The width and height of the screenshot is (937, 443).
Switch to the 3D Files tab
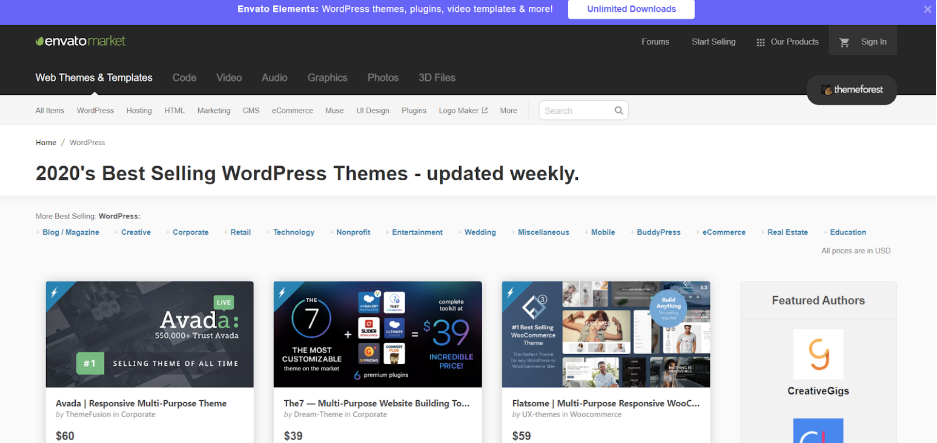click(437, 78)
